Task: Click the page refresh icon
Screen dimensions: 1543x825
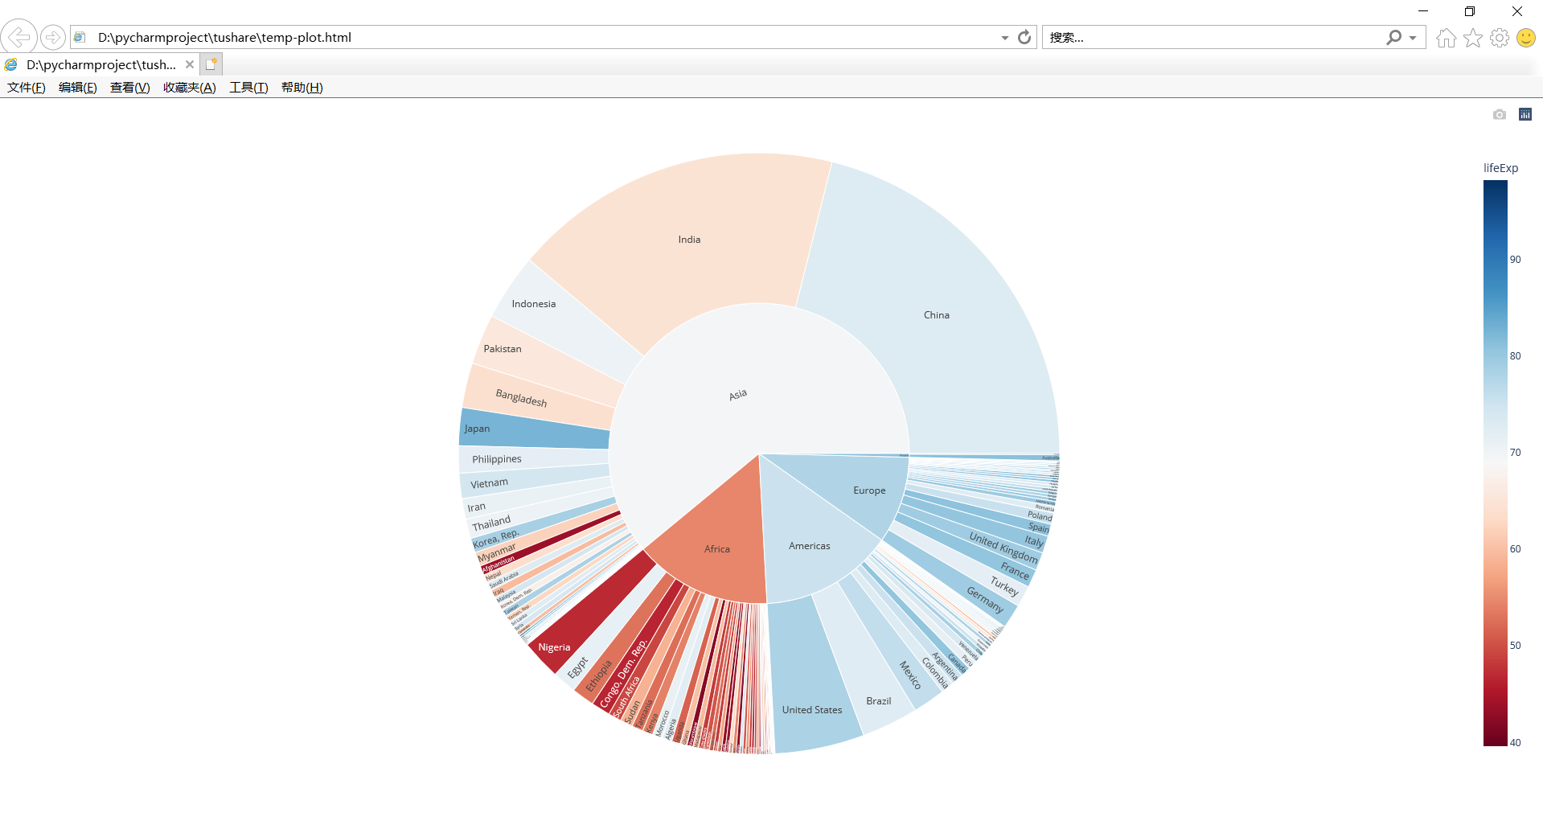Action: 1024,37
